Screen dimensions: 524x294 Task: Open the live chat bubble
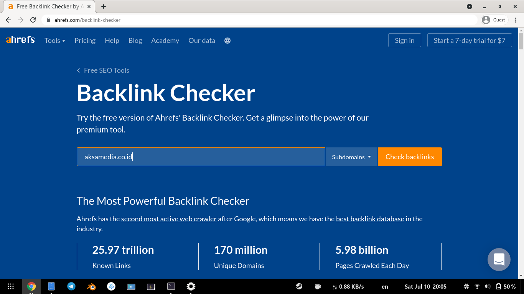(499, 260)
